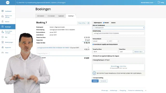Switch to the Ingeboekt tab
Screen dimensions: 166x93
(x=61, y=16)
